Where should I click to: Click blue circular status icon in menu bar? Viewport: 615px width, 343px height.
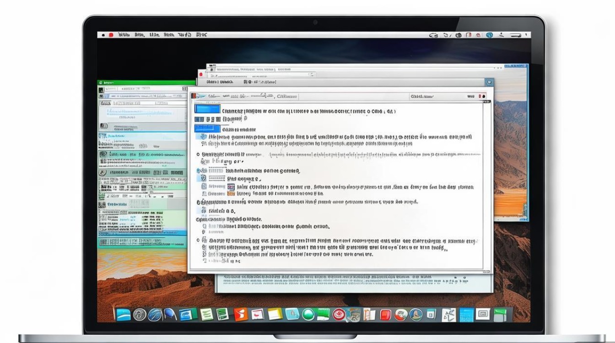(490, 35)
